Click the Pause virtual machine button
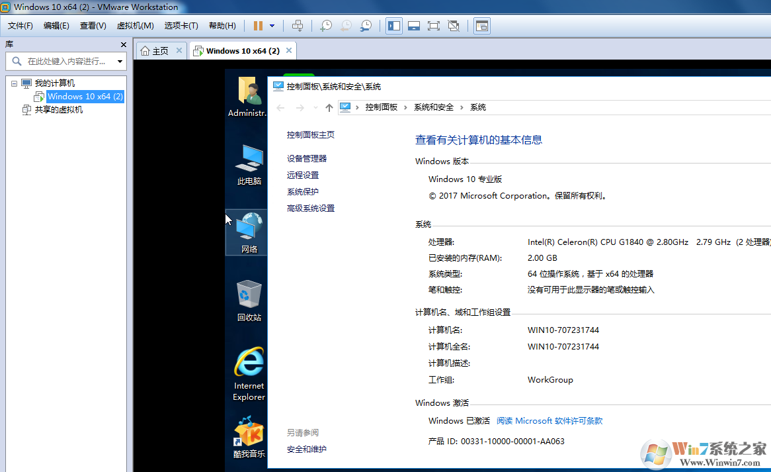 coord(258,26)
